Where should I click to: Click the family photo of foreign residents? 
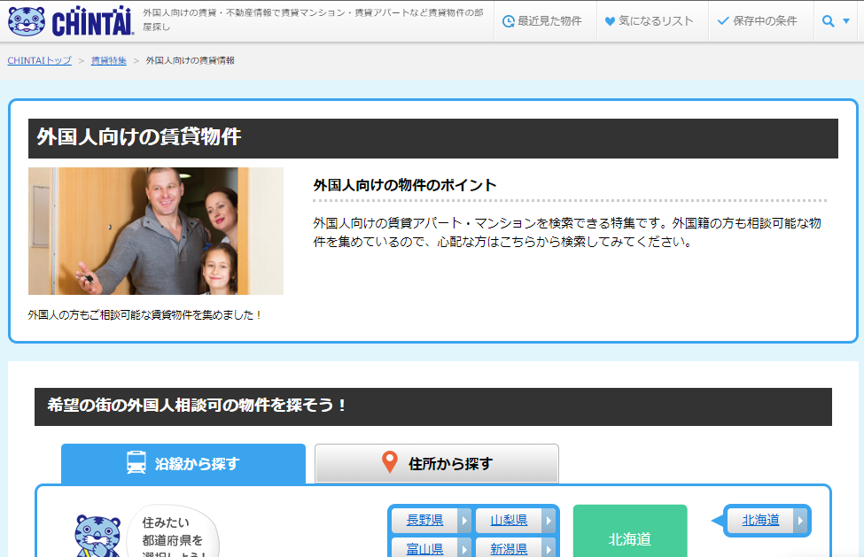(x=155, y=231)
